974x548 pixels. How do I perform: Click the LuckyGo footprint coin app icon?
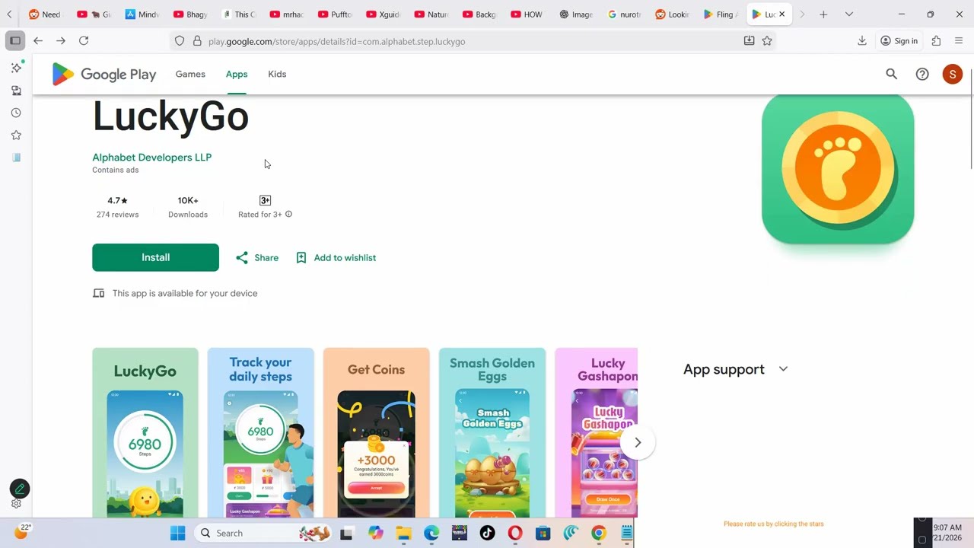838,169
